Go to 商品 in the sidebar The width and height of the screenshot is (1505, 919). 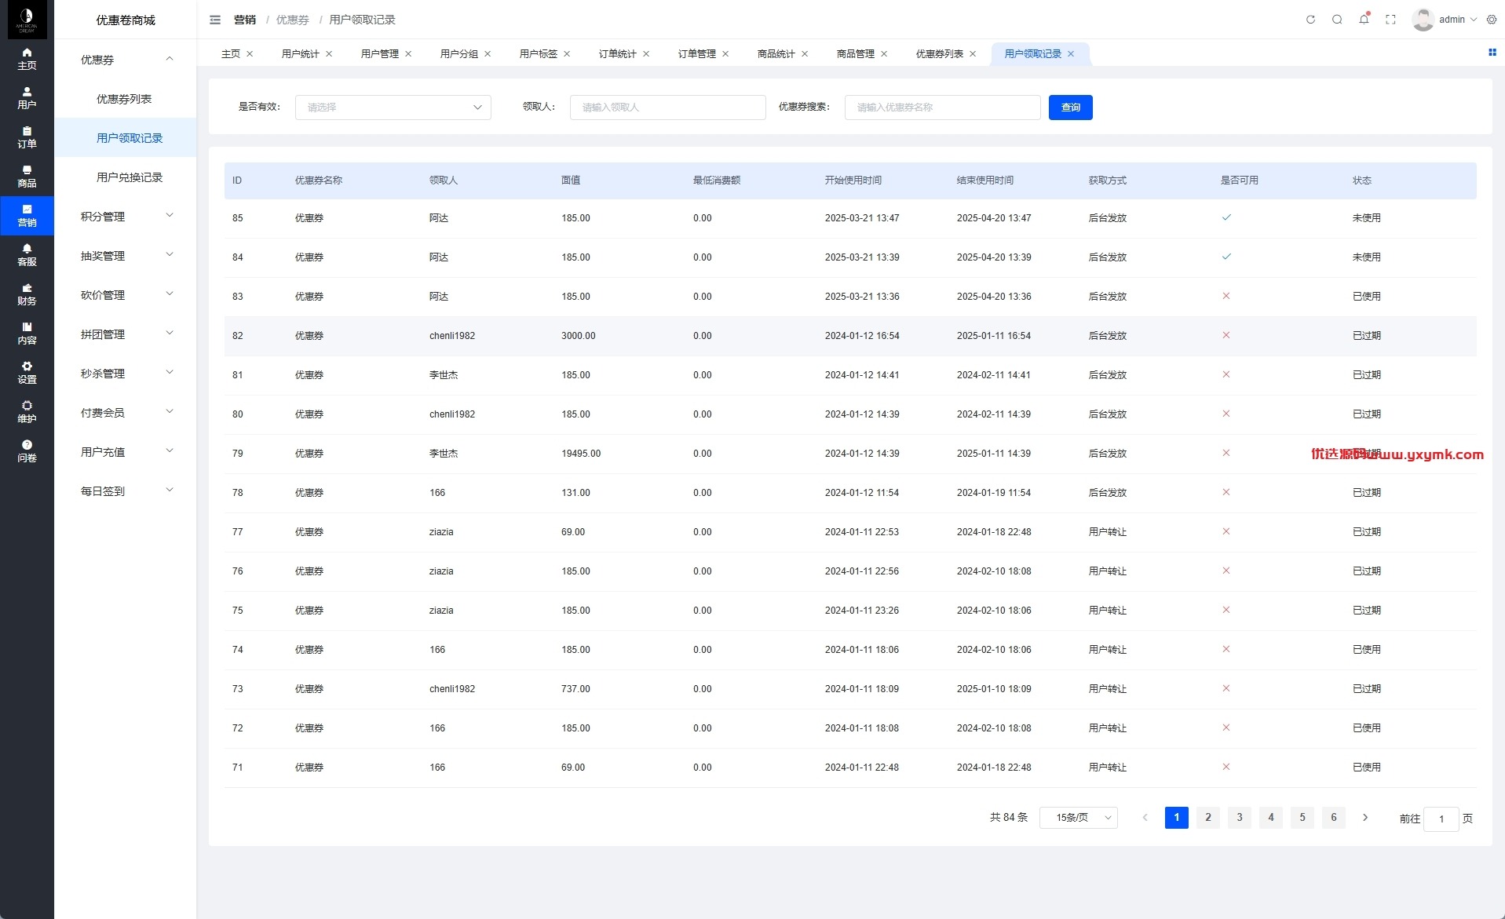tap(27, 177)
